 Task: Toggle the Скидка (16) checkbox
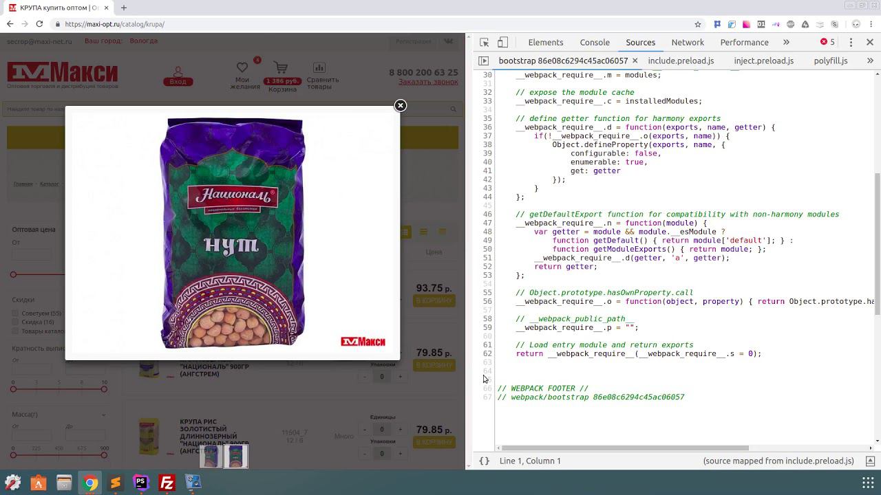coord(15,322)
